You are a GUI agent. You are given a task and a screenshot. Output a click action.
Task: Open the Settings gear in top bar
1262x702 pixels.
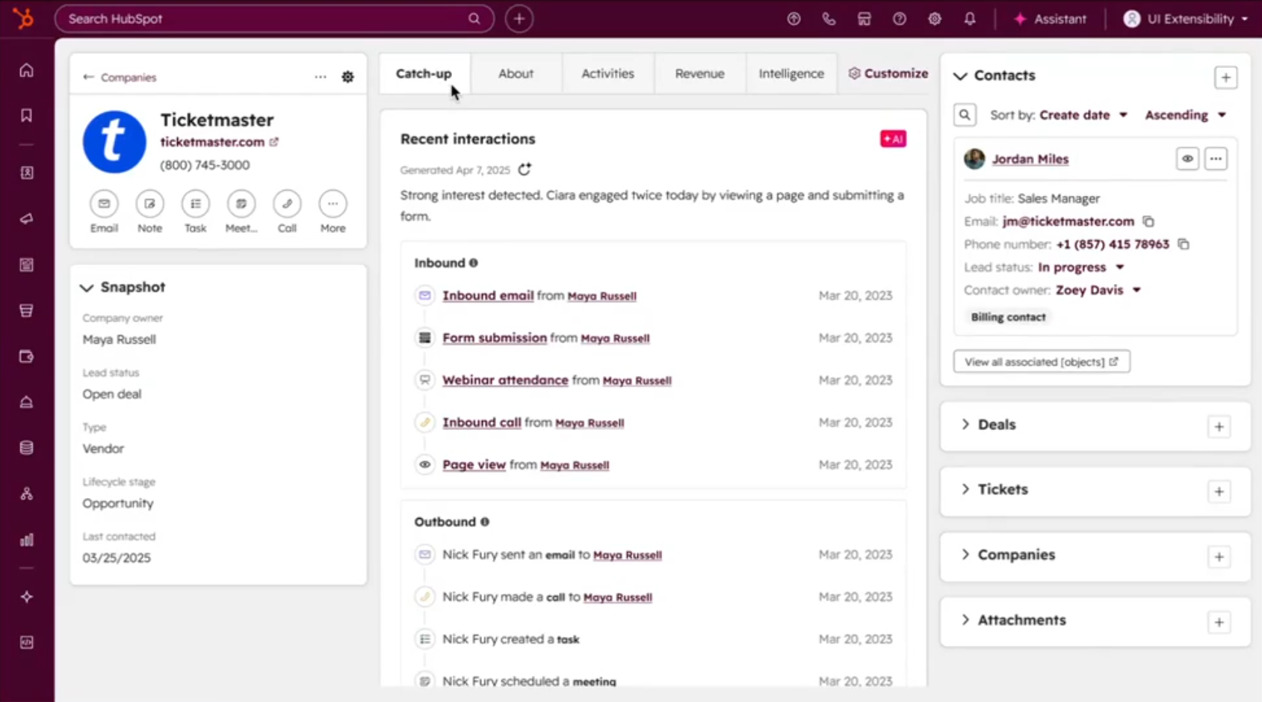(x=935, y=19)
